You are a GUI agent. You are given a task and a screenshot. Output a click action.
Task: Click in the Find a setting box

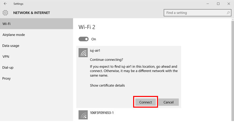coord(197,13)
